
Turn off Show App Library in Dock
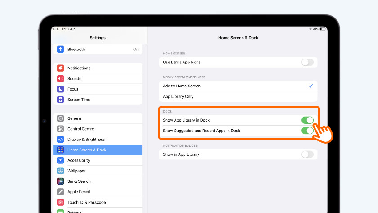tap(307, 120)
